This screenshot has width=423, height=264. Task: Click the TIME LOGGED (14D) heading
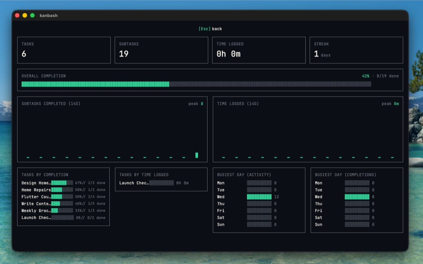click(238, 104)
